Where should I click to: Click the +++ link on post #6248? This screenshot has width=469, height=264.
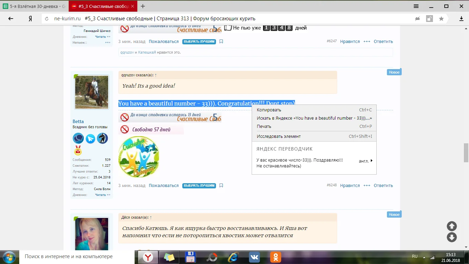[x=367, y=186]
